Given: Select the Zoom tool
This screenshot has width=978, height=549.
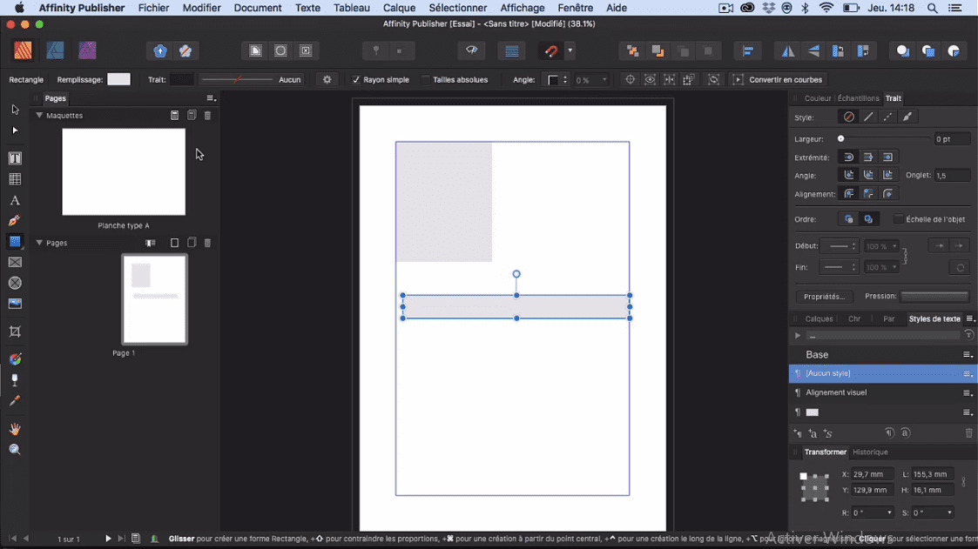Looking at the screenshot, I should 14,450.
